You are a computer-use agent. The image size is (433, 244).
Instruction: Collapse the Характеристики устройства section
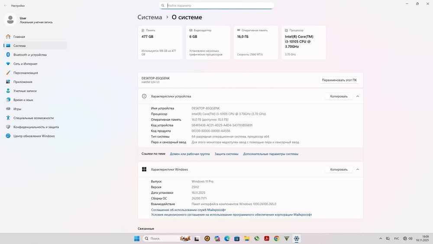(x=358, y=97)
